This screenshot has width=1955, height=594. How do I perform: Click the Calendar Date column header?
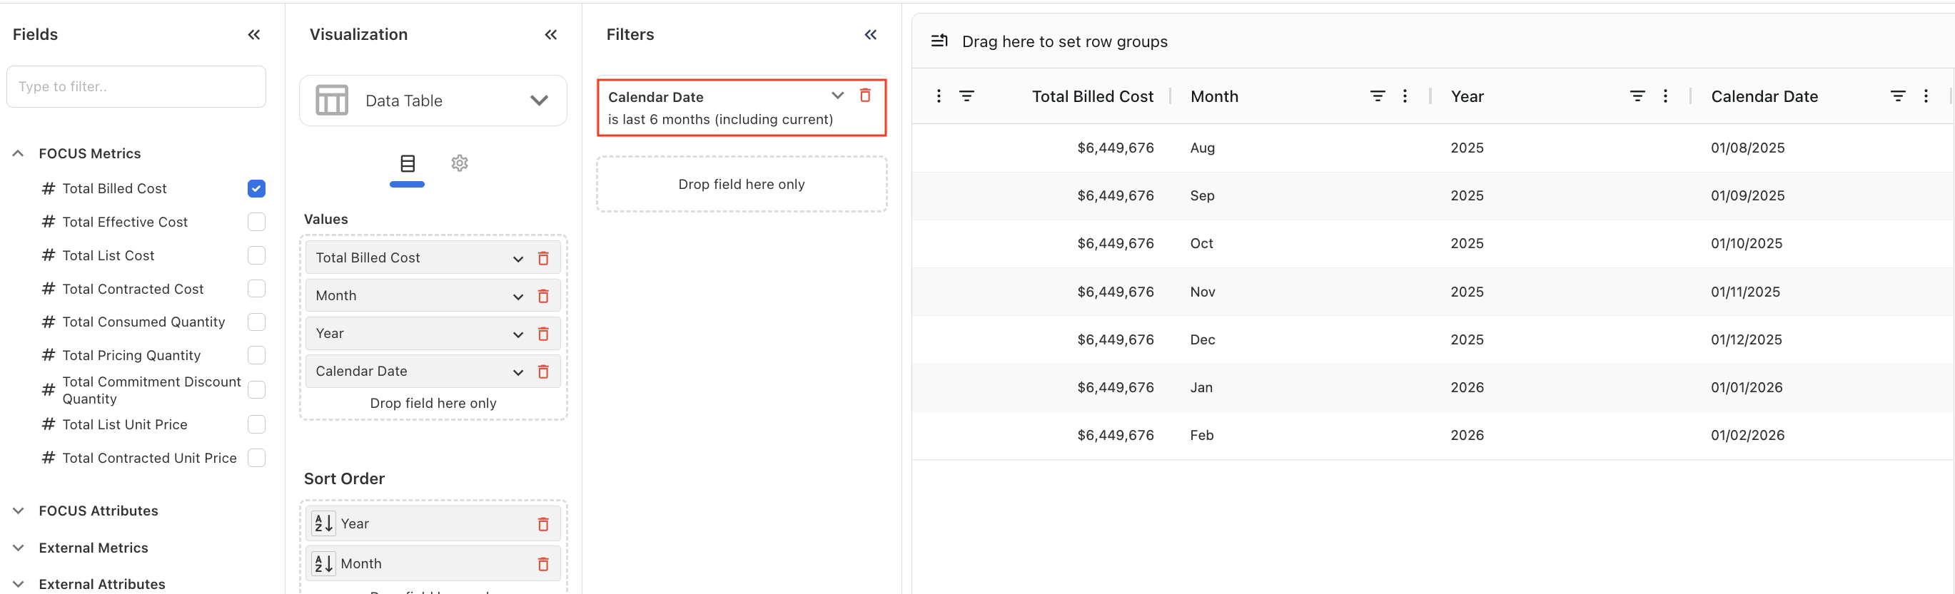(1764, 96)
